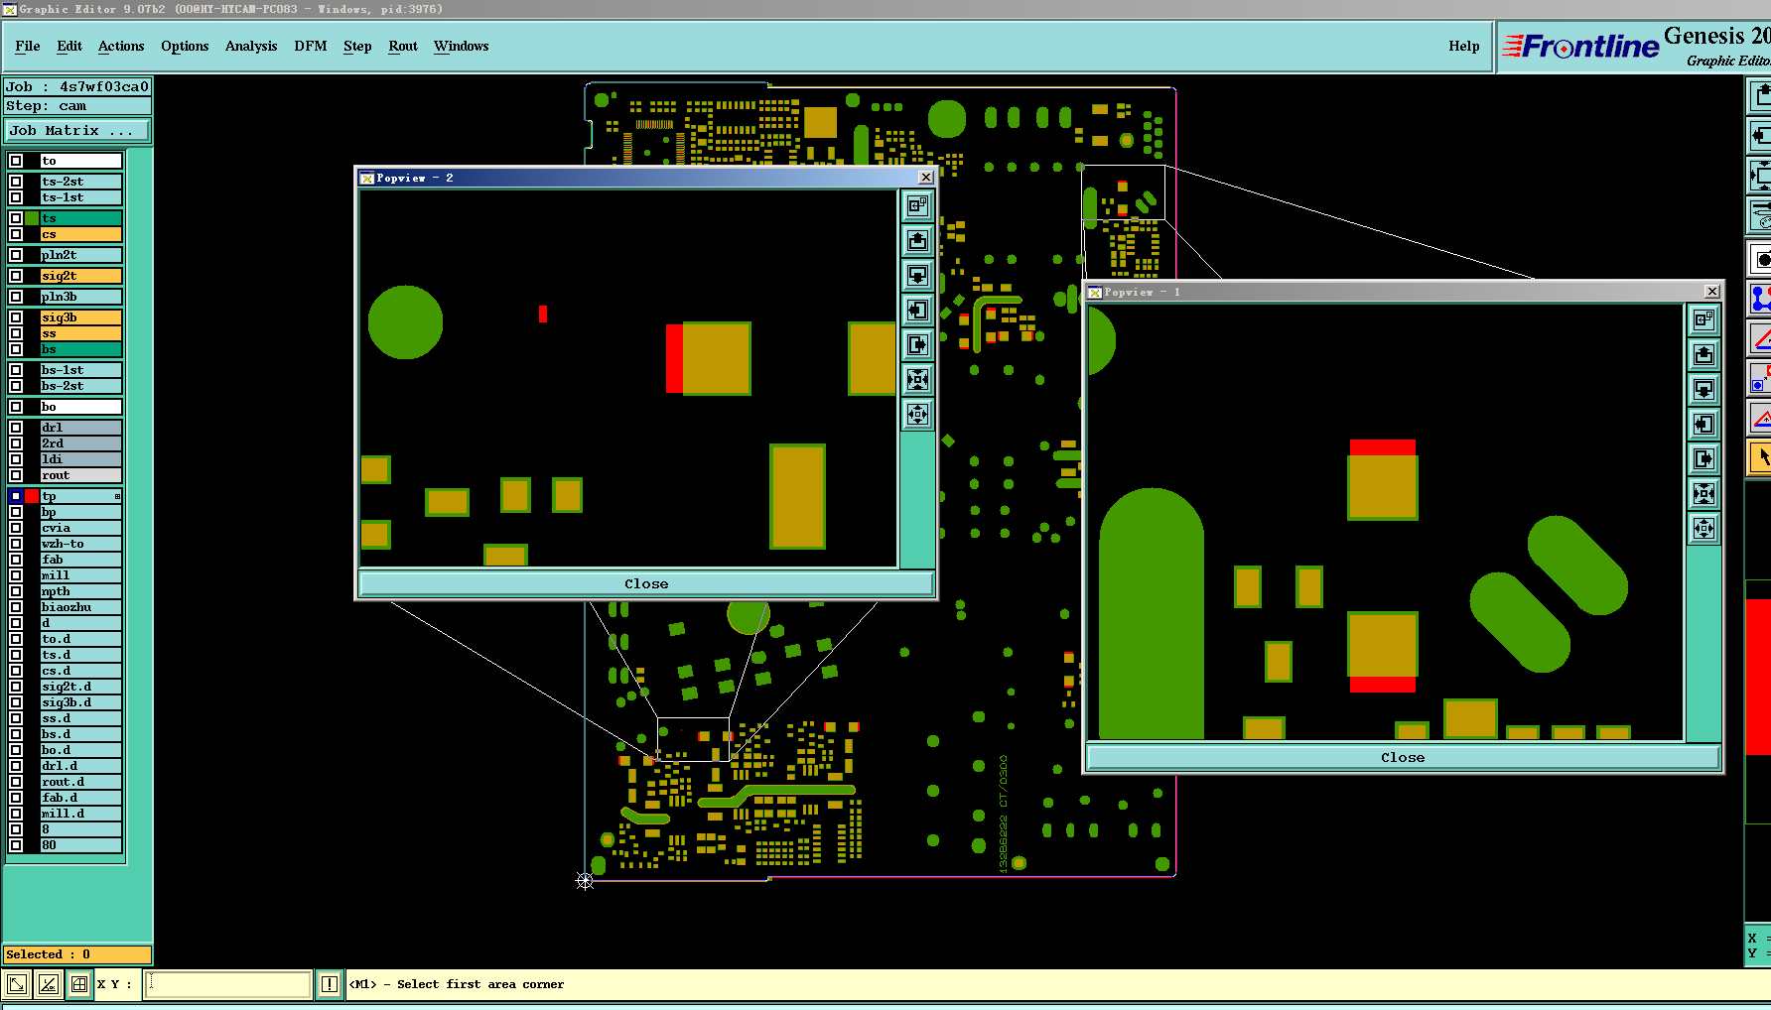Open the Job Matrix selector

77,131
